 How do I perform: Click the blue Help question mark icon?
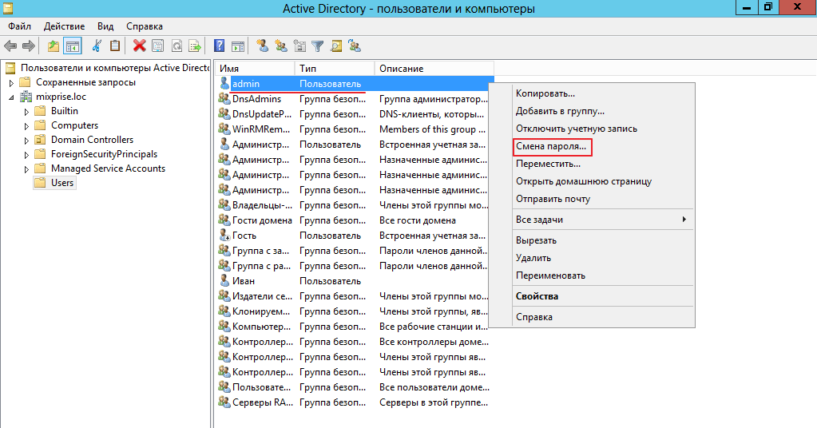218,46
